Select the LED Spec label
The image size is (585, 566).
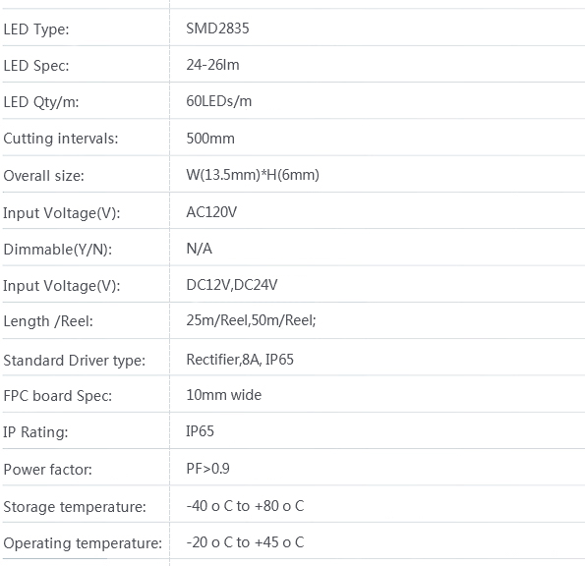click(36, 66)
